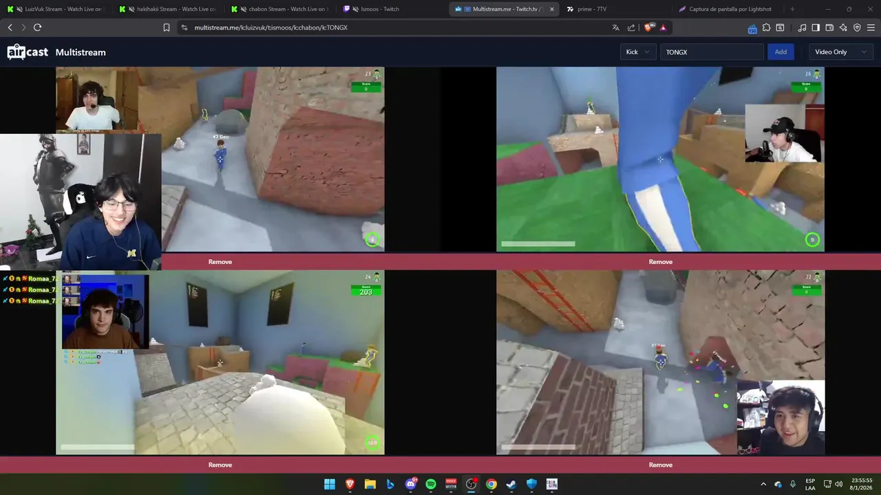Switch to Captura de pantalla por Lightshot tab
The image size is (881, 495).
tap(727, 9)
